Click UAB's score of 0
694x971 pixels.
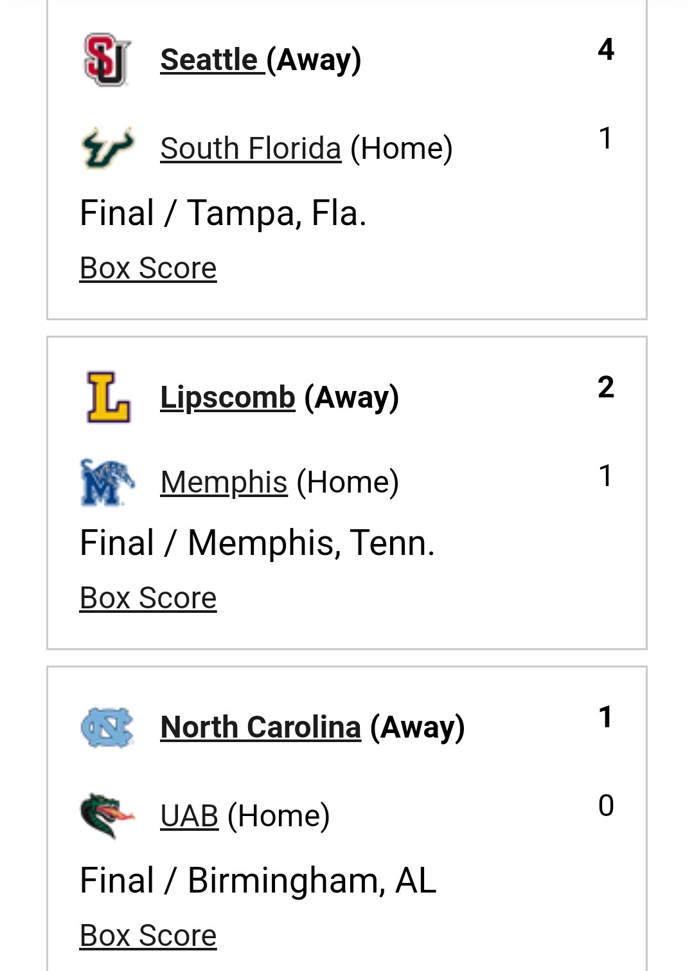[x=605, y=806]
